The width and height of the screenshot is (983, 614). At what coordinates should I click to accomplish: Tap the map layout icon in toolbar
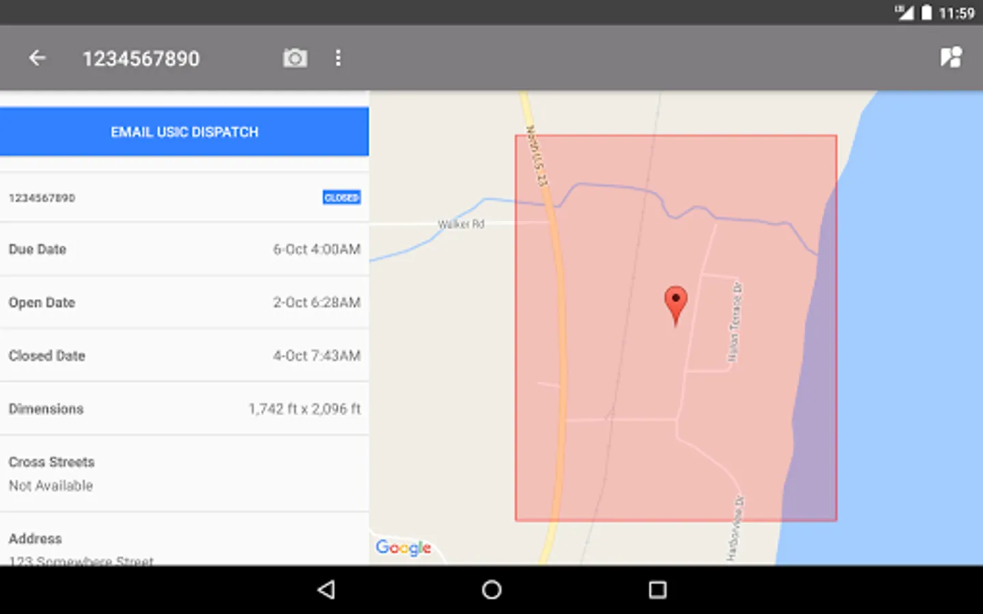[951, 57]
